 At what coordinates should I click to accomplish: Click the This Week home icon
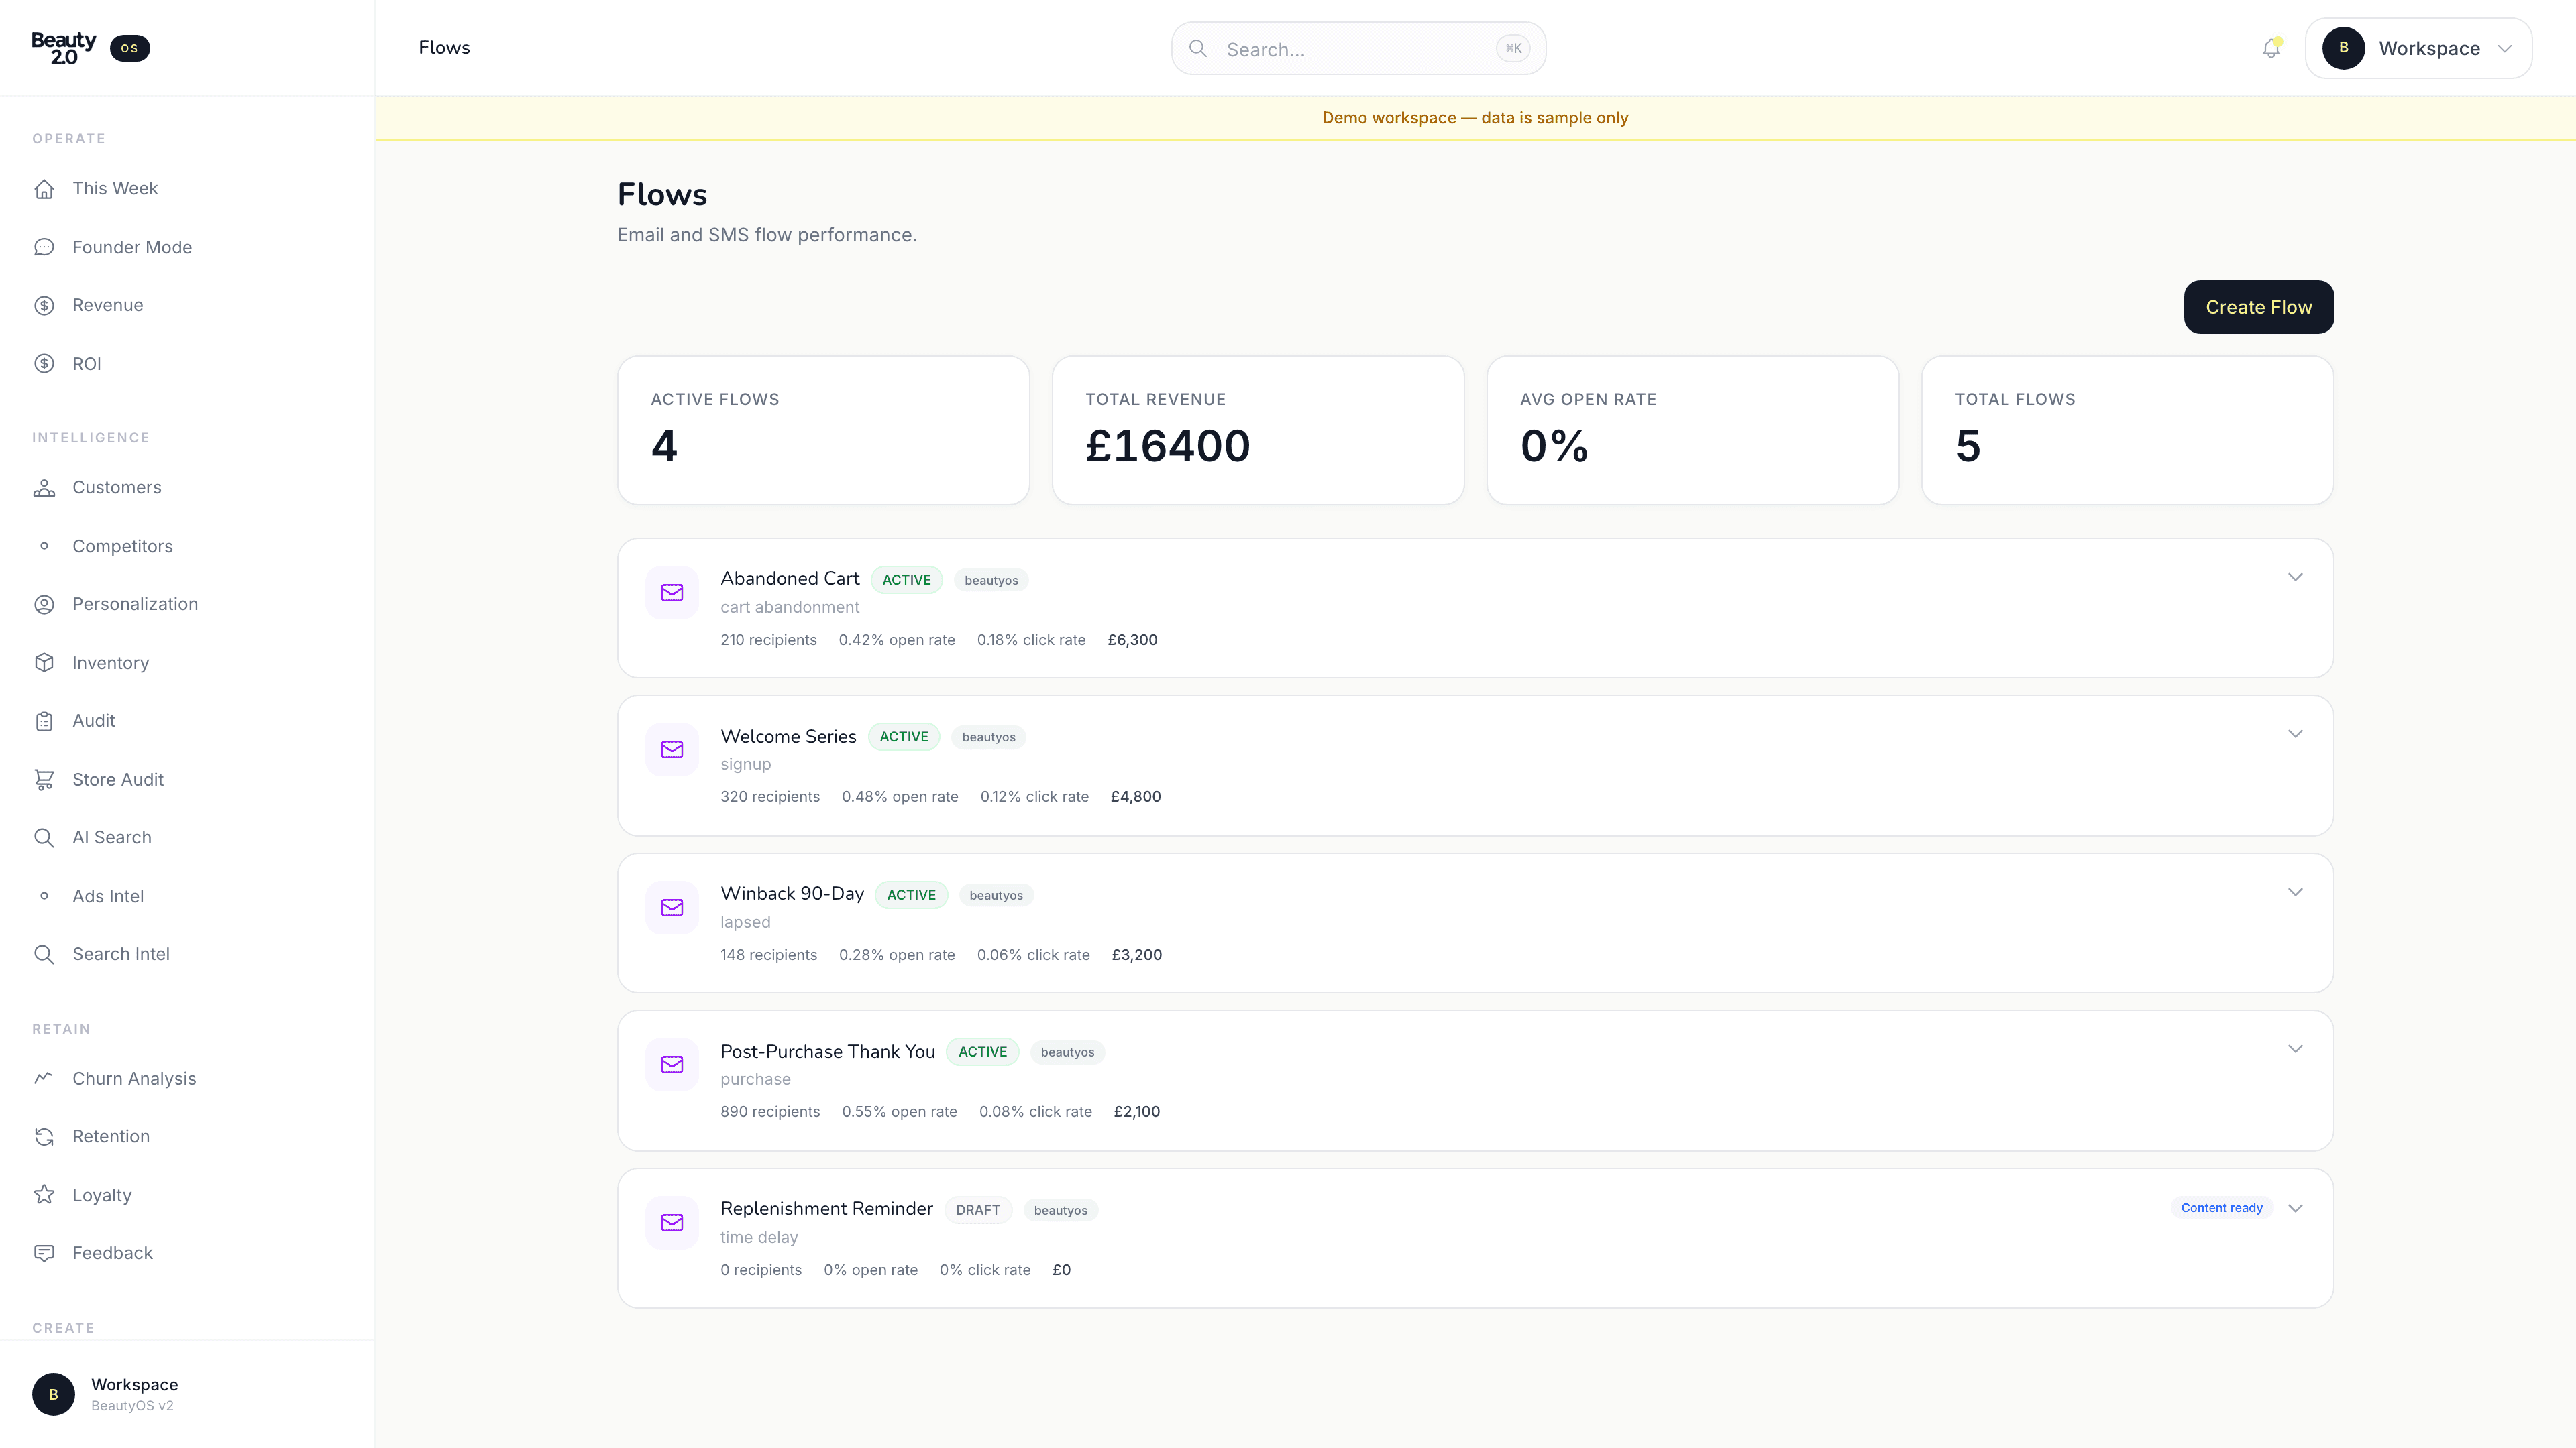click(44, 189)
